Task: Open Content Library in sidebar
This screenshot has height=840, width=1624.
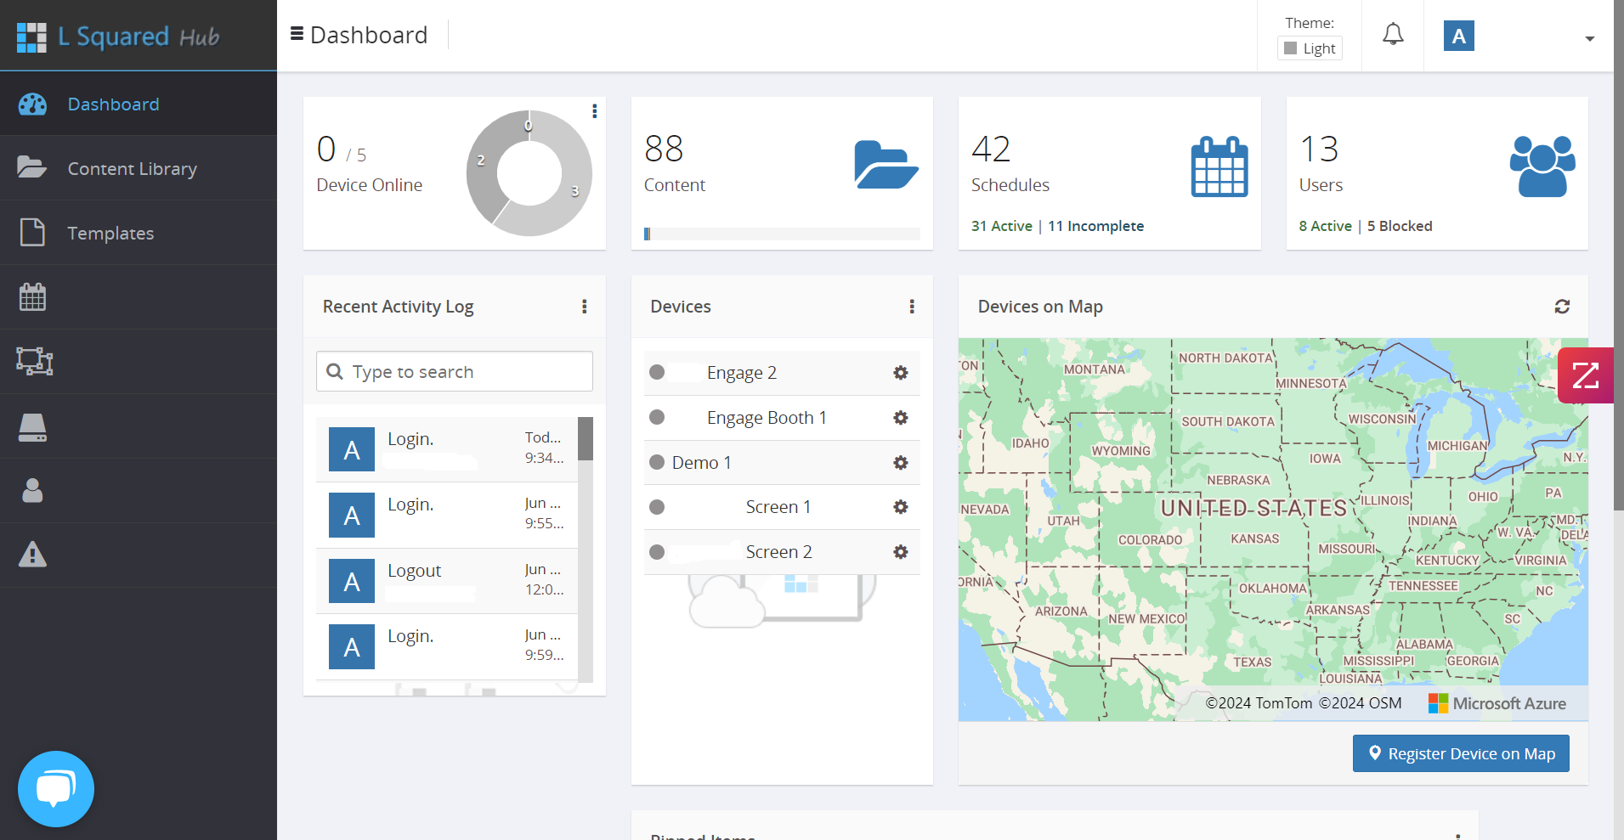Action: [138, 168]
